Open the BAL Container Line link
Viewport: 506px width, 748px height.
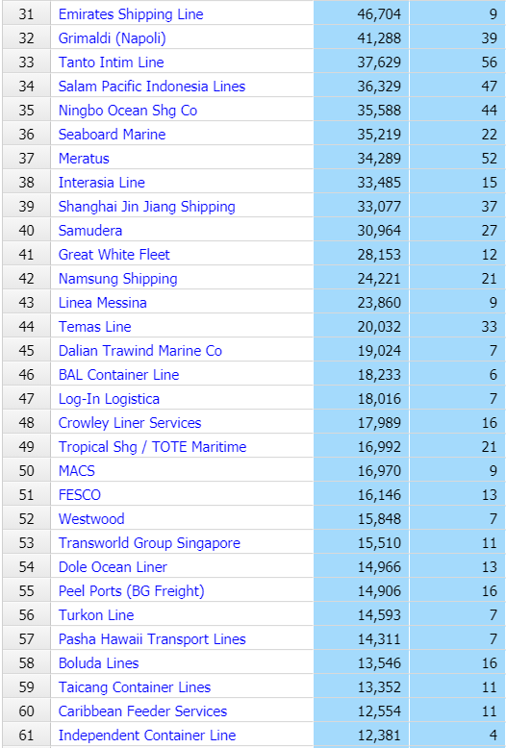tap(119, 374)
